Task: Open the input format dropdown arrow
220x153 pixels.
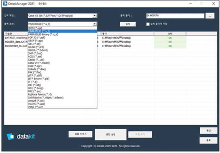Action: click(x=95, y=16)
